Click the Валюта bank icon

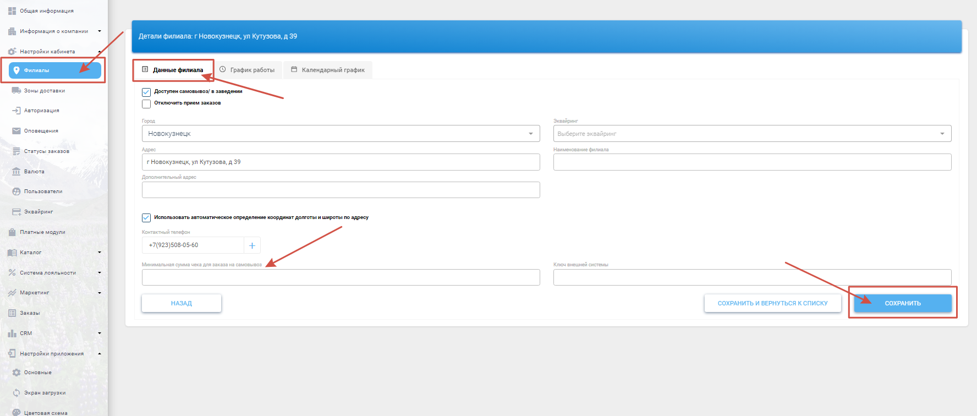pyautogui.click(x=17, y=172)
